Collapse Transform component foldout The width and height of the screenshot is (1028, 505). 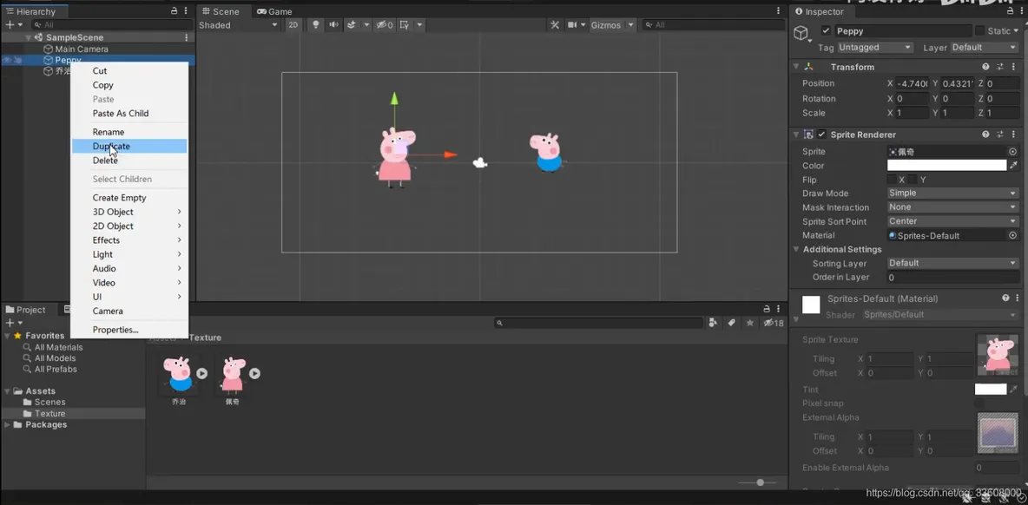pyautogui.click(x=796, y=67)
